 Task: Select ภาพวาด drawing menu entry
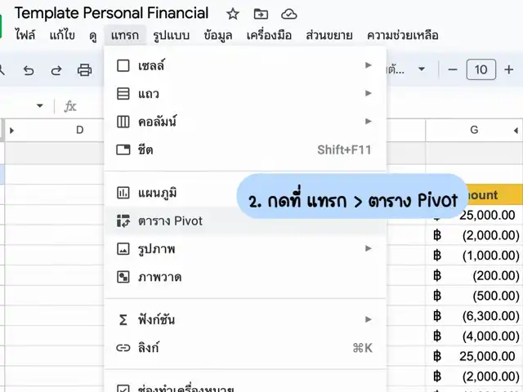pyautogui.click(x=159, y=277)
